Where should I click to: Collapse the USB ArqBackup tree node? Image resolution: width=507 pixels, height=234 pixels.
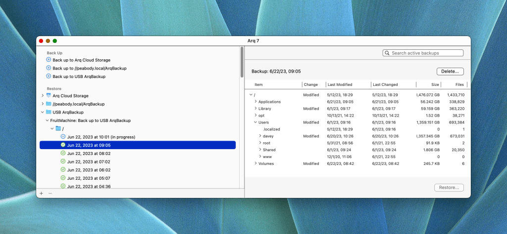(x=43, y=112)
